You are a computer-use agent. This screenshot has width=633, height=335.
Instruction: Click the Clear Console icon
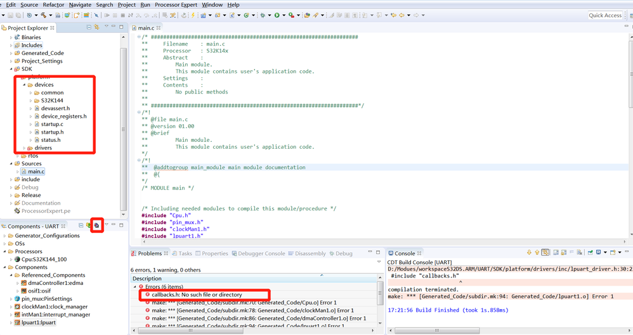(579, 253)
